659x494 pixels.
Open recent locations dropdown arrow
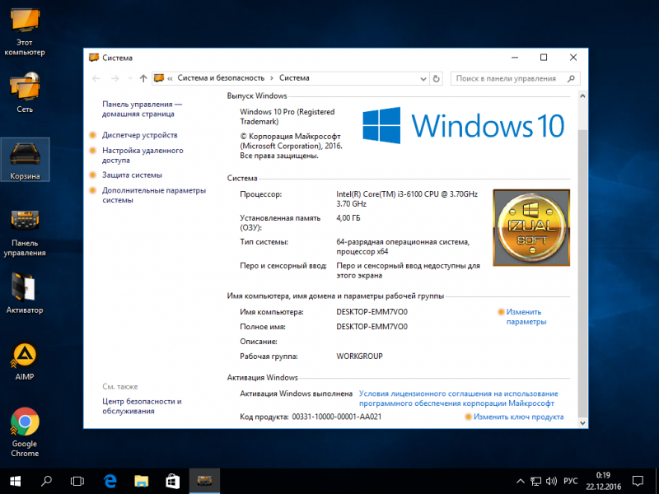[130, 78]
